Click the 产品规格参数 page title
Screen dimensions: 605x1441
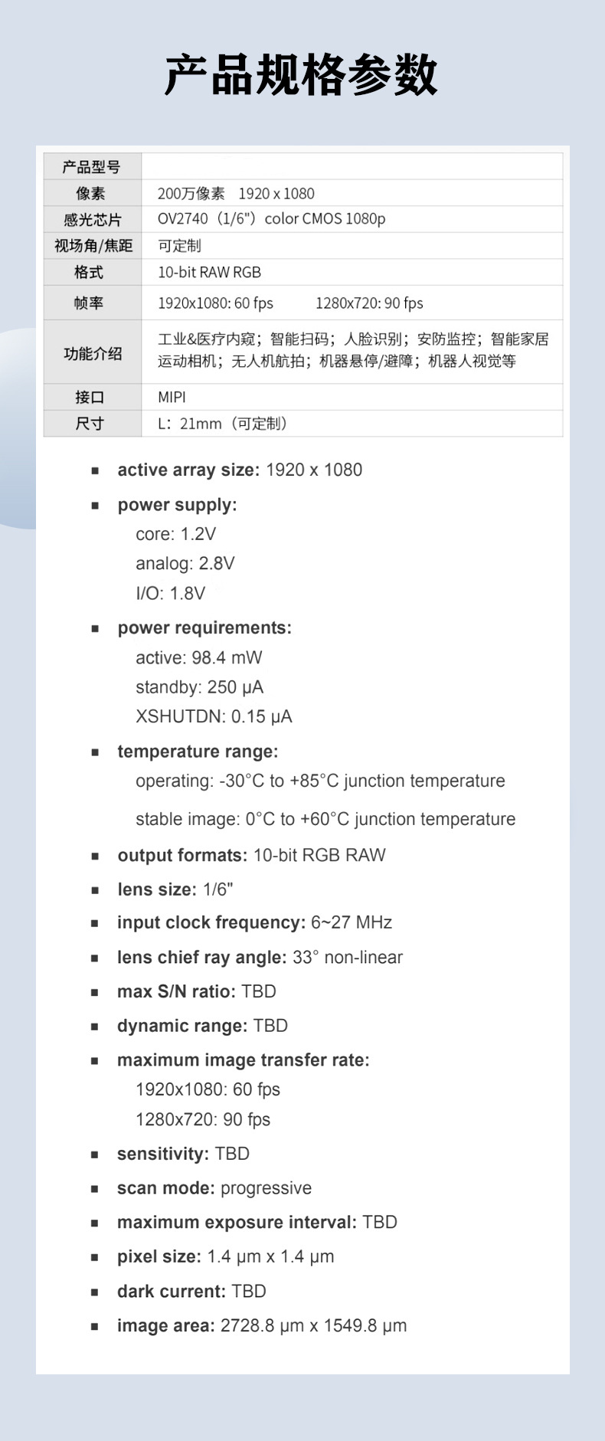(x=301, y=75)
